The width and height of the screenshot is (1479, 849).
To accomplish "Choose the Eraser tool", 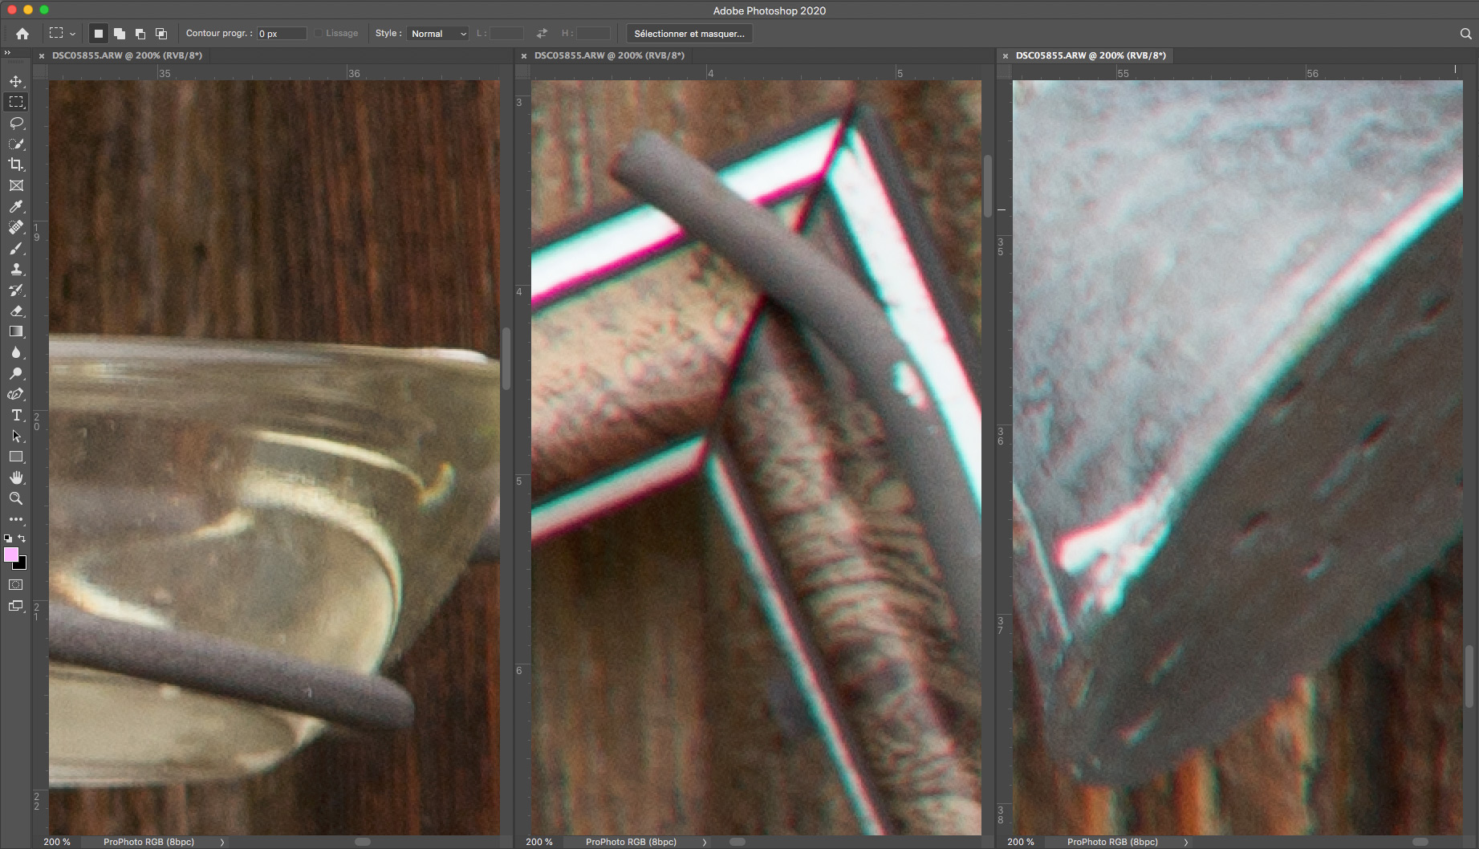I will pos(16,311).
